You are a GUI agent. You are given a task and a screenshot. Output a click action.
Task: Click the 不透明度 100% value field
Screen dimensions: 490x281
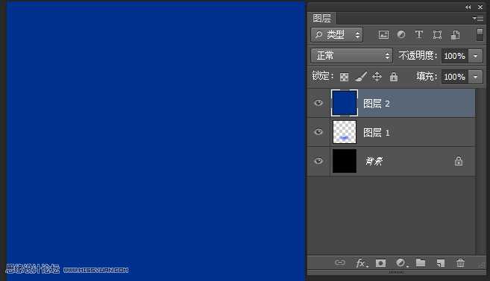coord(454,56)
